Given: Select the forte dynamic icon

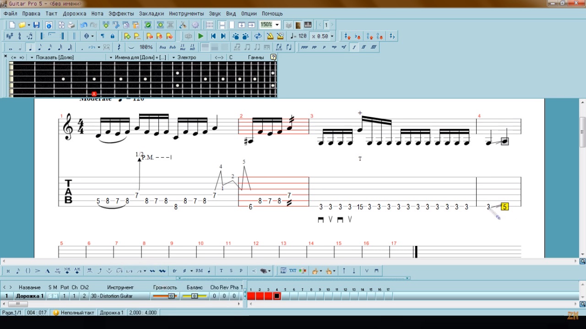Looking at the screenshot, I should pyautogui.click(x=354, y=47).
